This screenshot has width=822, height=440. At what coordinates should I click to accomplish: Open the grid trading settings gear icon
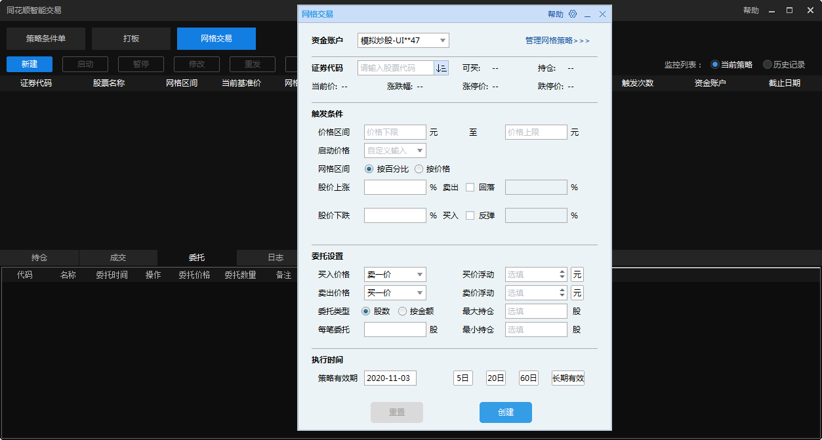pos(572,14)
